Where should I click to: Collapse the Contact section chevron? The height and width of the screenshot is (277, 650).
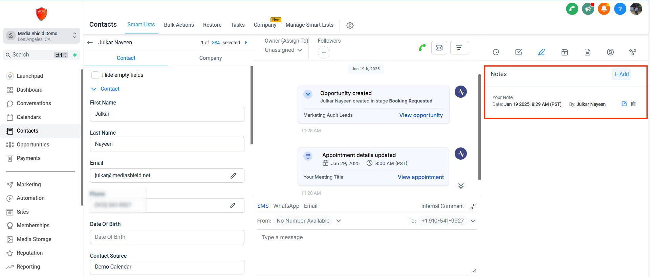point(94,89)
